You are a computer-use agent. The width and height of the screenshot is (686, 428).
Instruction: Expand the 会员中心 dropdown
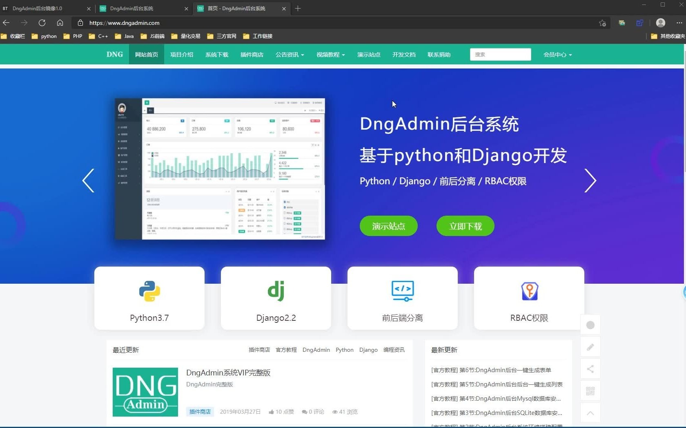[557, 55]
